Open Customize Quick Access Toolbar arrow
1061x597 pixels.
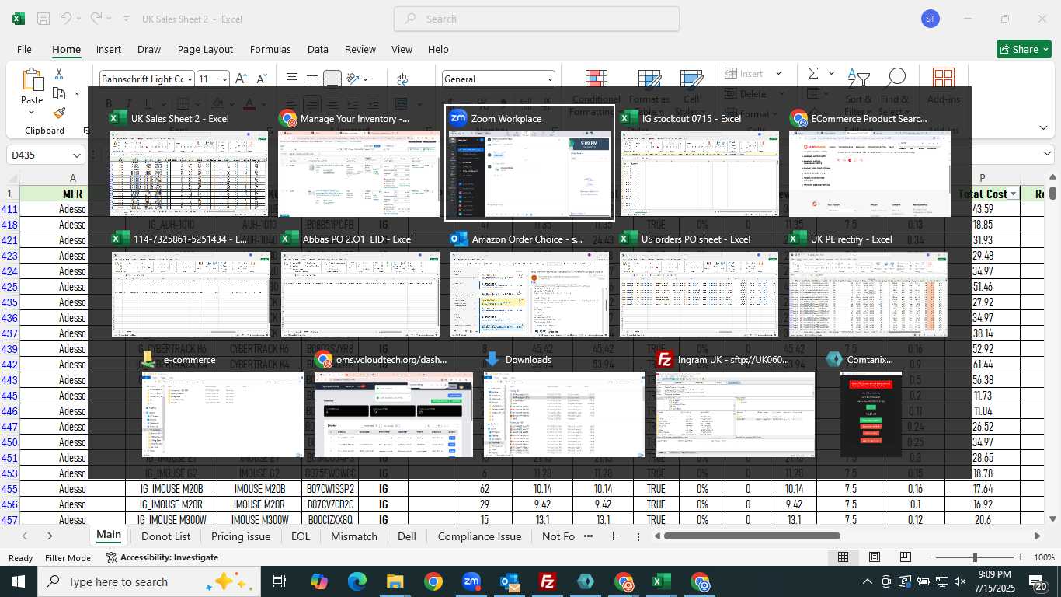[x=127, y=19]
